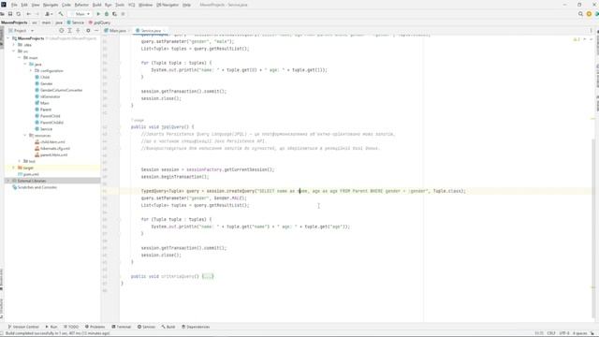Run the Main configuration with green play icon
Viewport: 599px width, 337px height.
click(98, 14)
